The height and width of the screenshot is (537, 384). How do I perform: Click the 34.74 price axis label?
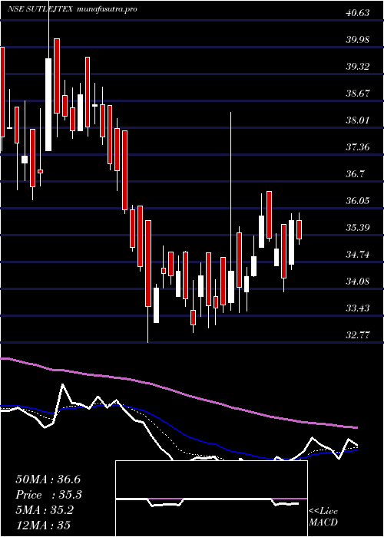pos(358,255)
